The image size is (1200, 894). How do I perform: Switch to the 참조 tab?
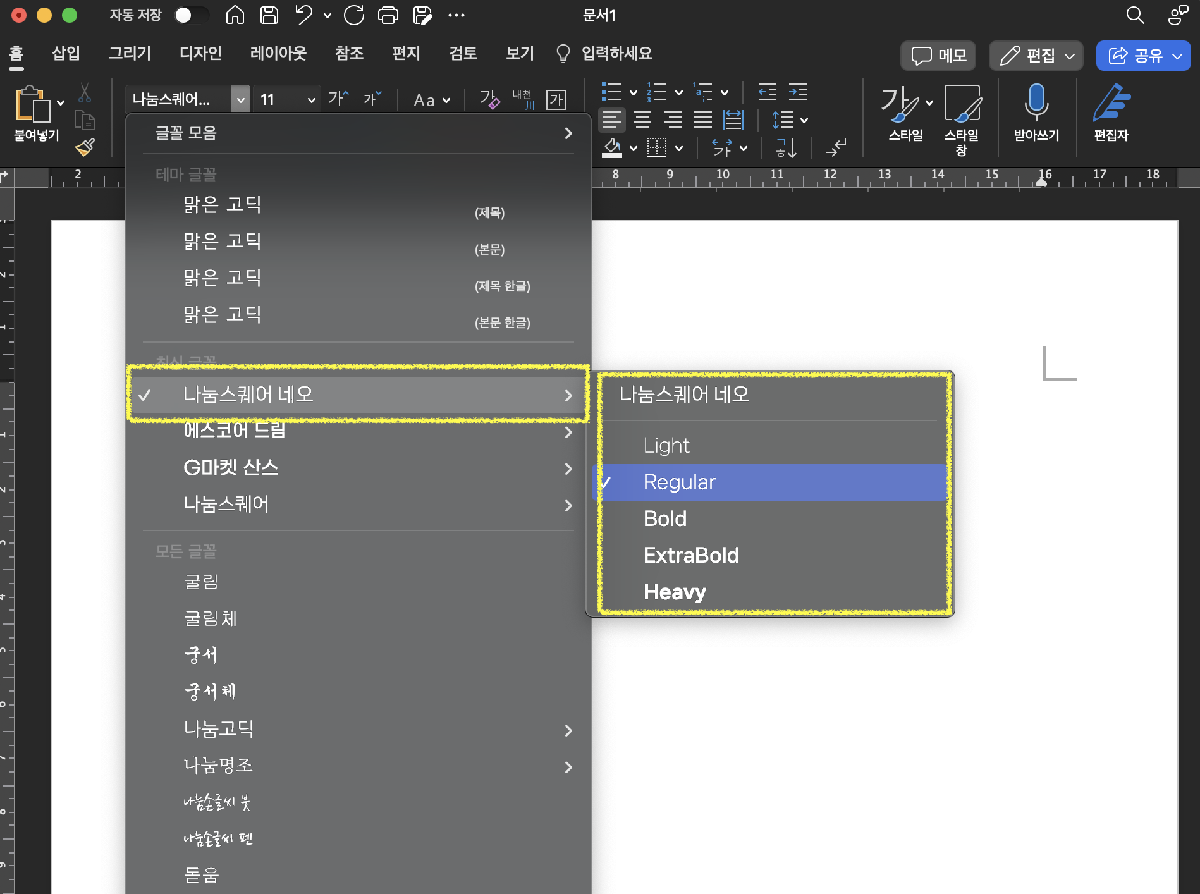349,53
